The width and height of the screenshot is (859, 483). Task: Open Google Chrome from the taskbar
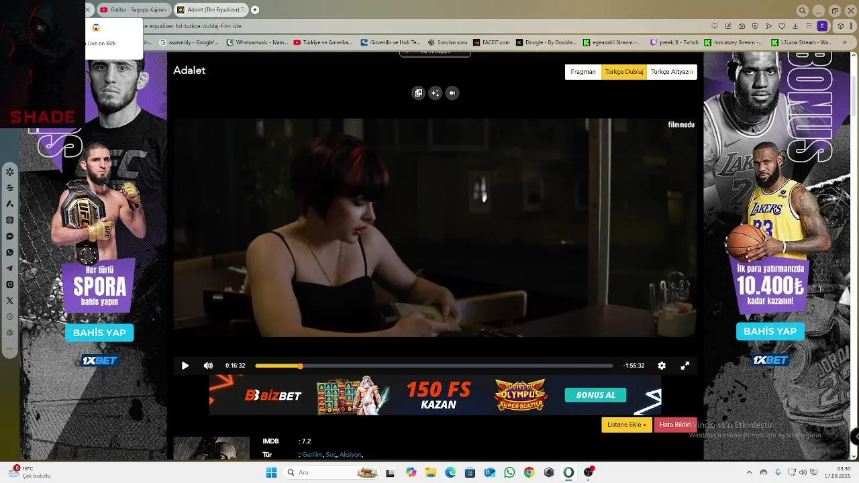point(529,472)
